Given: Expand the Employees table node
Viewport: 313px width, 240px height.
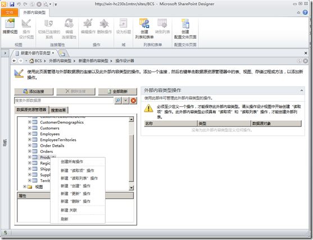Looking at the screenshot, I should pyautogui.click(x=29, y=134).
